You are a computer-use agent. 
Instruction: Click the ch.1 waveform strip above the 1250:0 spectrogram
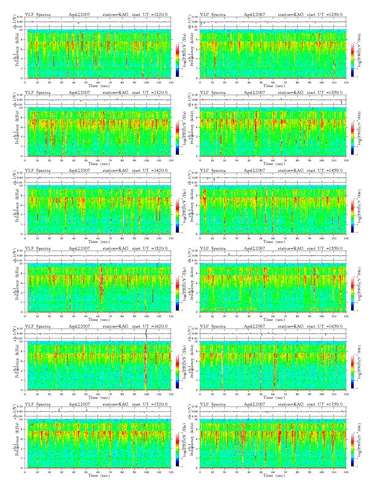[273, 22]
